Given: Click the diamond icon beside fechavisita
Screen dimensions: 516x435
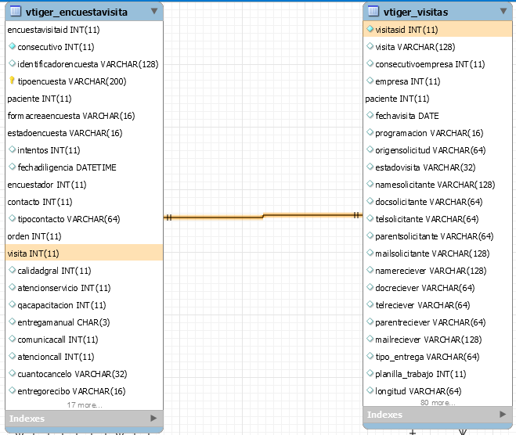Looking at the screenshot, I should tap(370, 115).
